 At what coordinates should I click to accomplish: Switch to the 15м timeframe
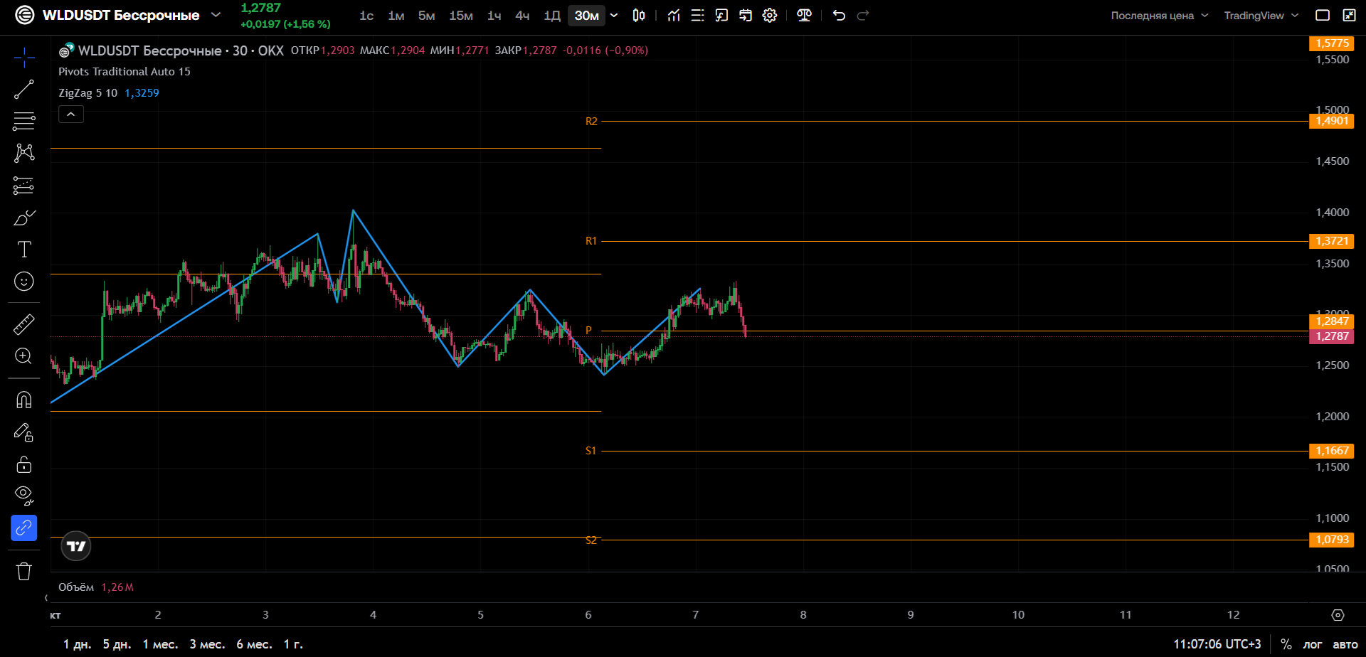point(461,16)
